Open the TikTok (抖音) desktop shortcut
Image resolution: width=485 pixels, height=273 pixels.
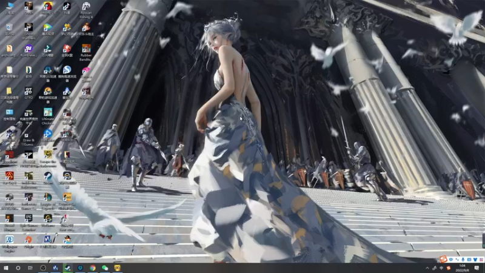pyautogui.click(x=67, y=6)
